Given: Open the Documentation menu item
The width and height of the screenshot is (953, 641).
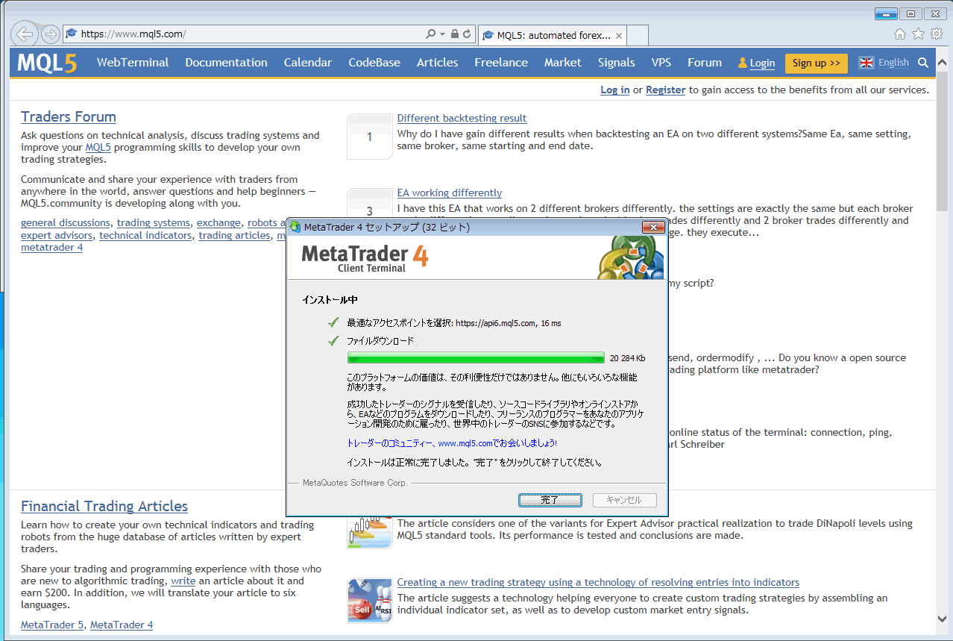Looking at the screenshot, I should click(x=226, y=63).
